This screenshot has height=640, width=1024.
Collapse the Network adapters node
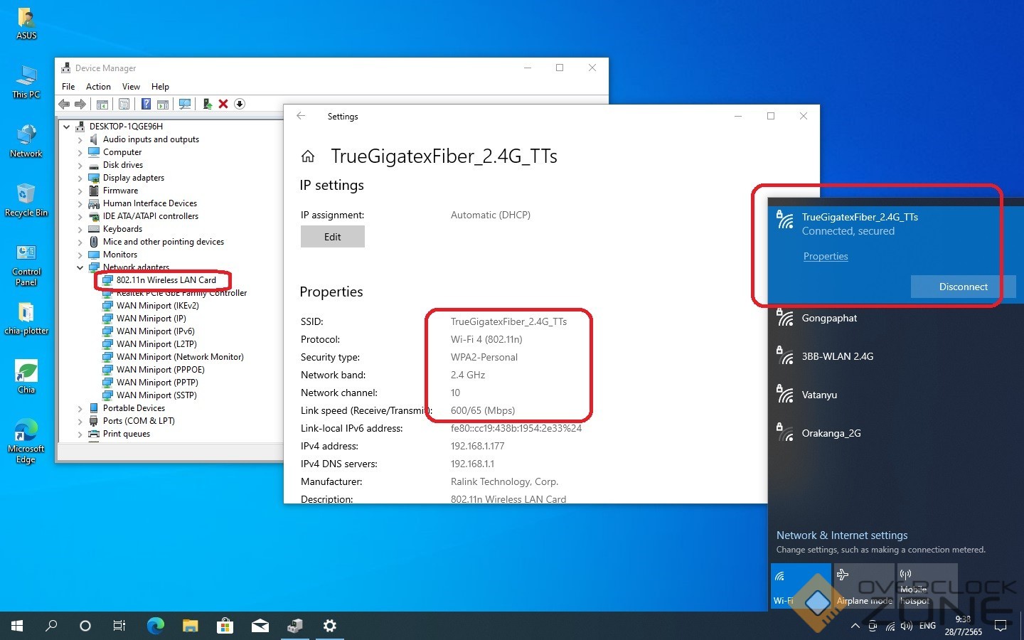point(80,268)
